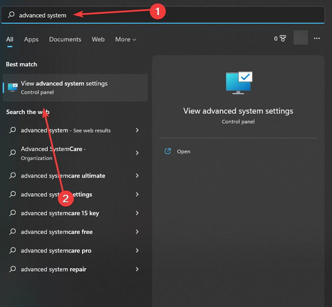Click the large monitor icon in preview pane
This screenshot has height=307, width=332.
pyautogui.click(x=239, y=82)
